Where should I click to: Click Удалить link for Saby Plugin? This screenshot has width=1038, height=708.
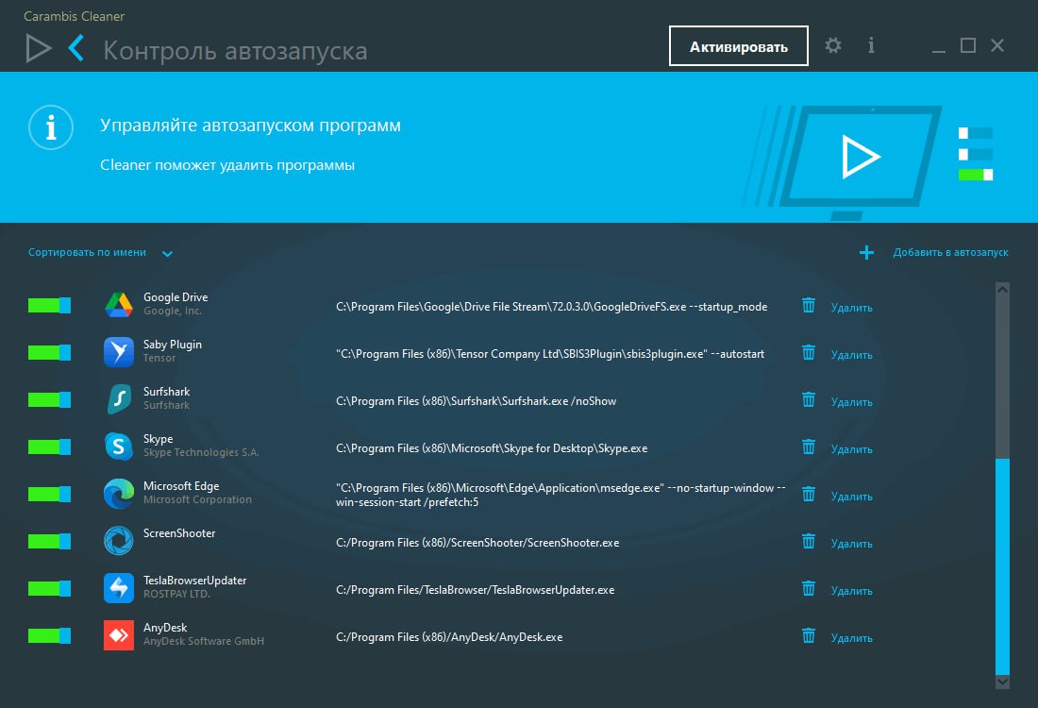click(851, 355)
